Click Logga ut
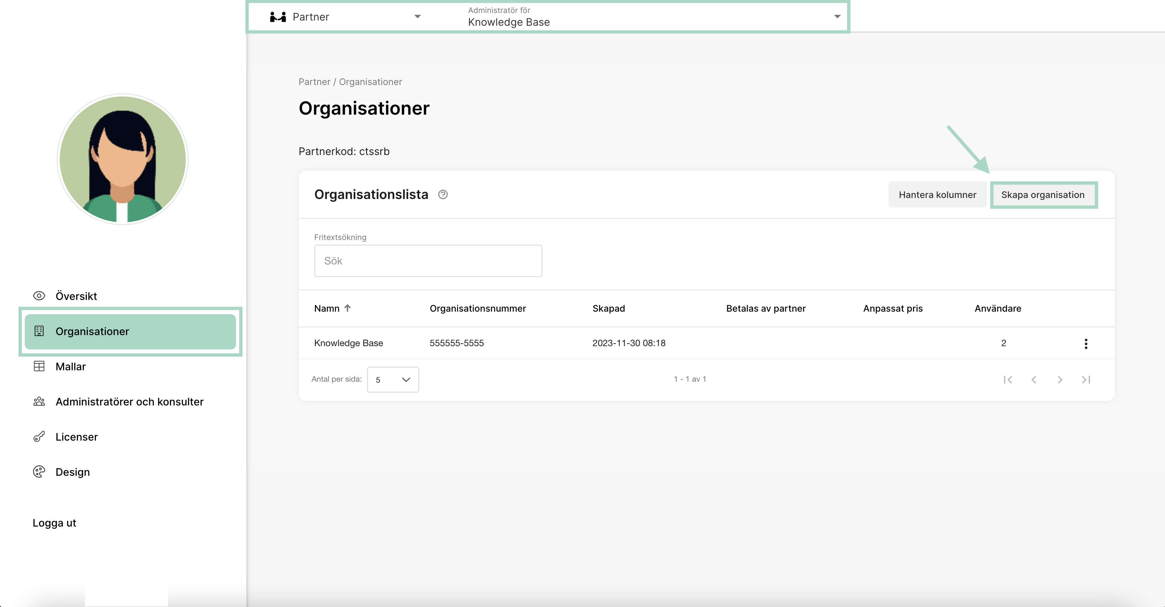1165x607 pixels. [x=54, y=523]
